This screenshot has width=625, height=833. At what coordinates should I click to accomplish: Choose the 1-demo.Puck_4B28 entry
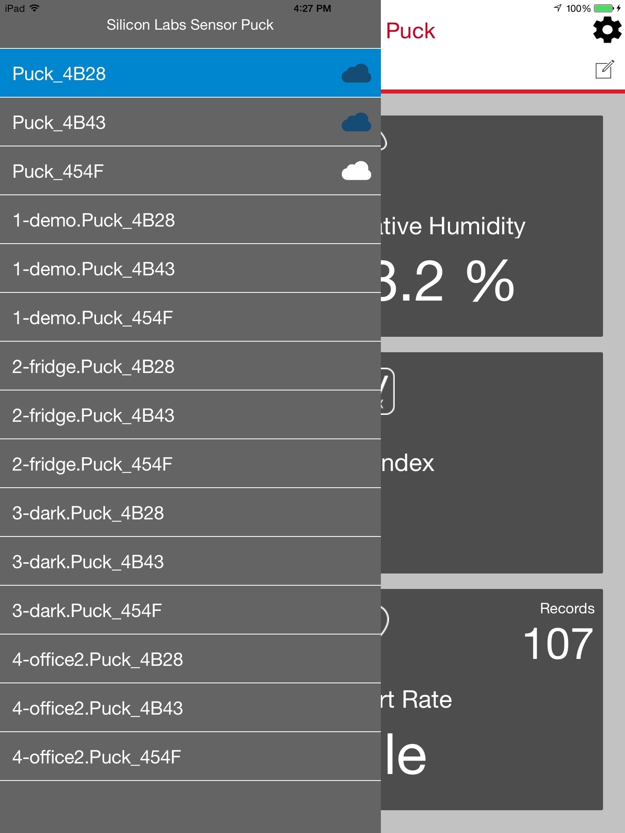(163, 220)
